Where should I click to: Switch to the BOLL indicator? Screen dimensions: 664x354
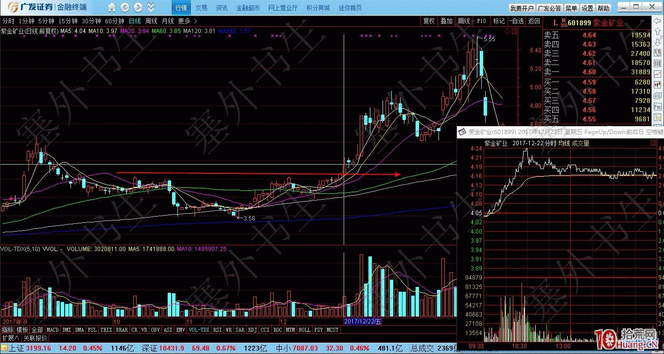click(304, 330)
